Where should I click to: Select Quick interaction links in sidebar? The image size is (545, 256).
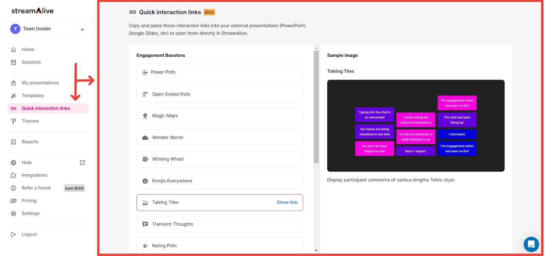pos(48,108)
